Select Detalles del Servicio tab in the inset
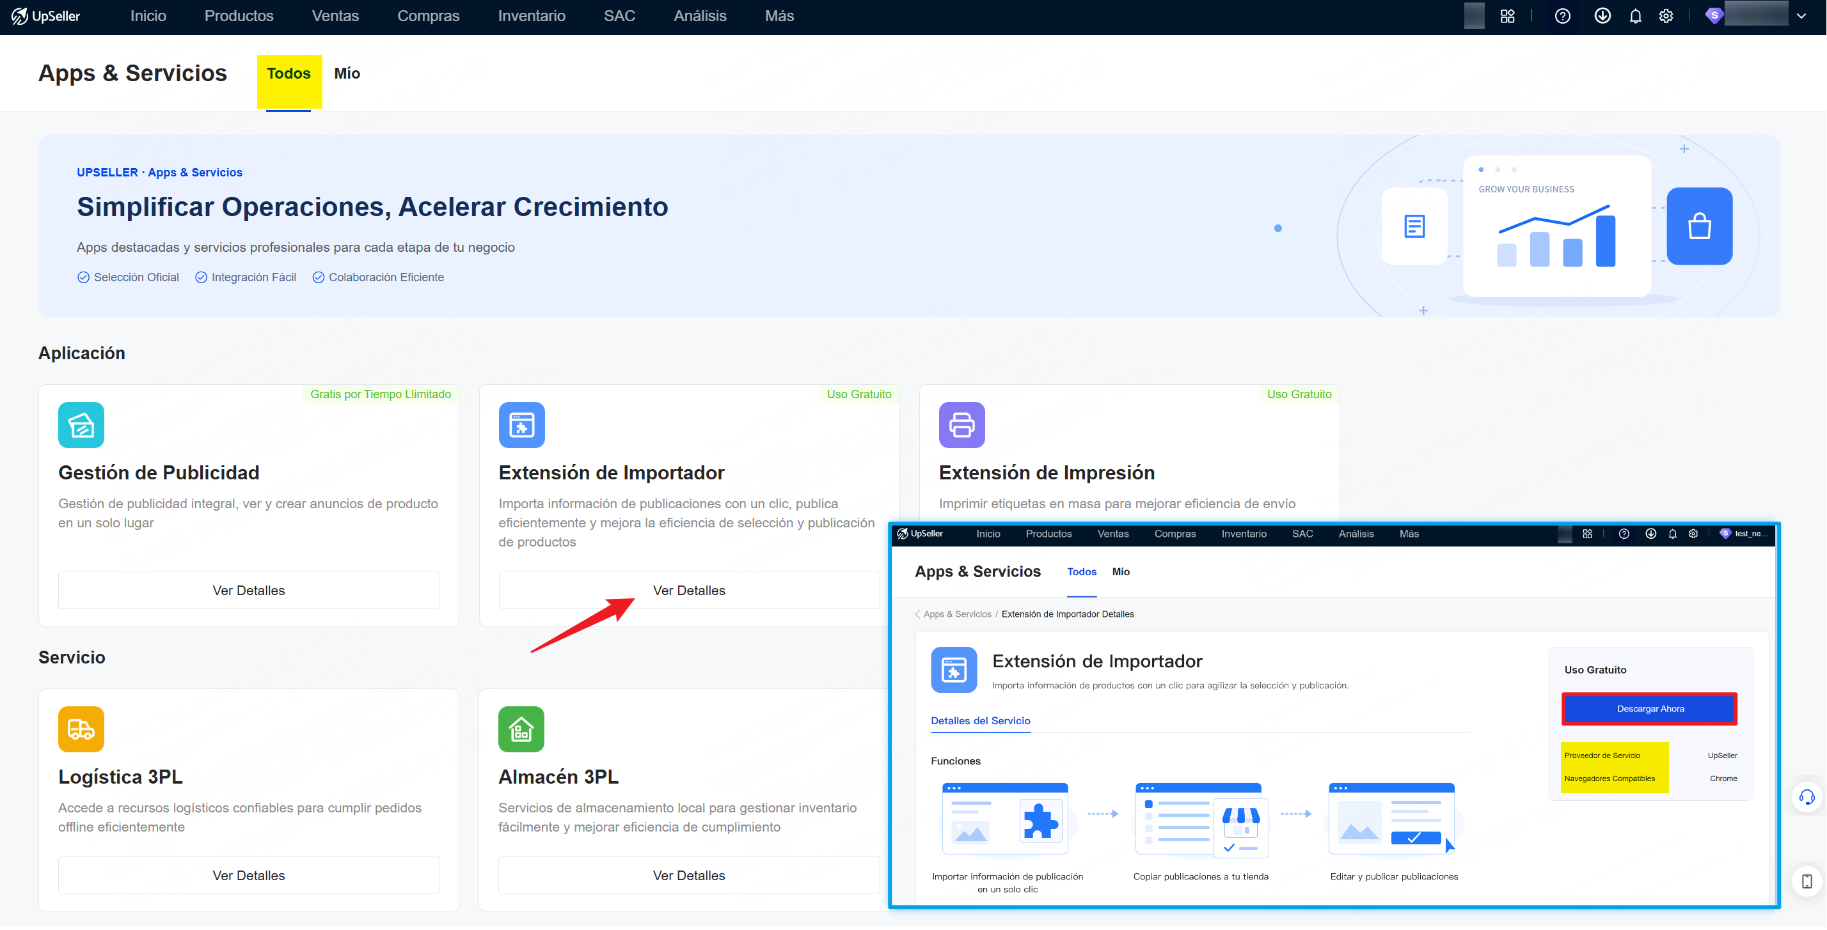Image resolution: width=1827 pixels, height=930 pixels. [x=981, y=721]
